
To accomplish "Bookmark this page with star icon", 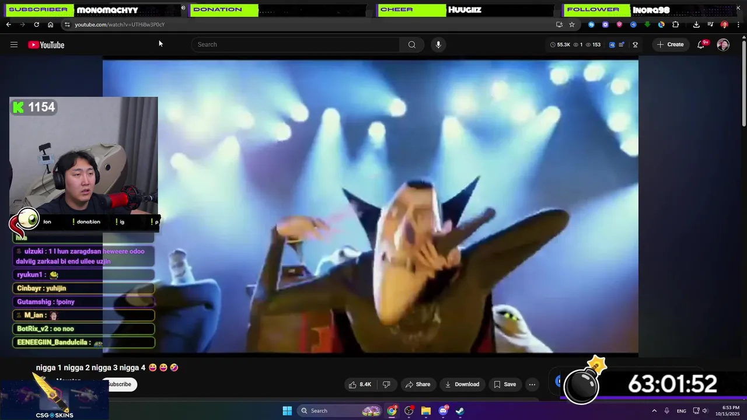I will [x=572, y=24].
